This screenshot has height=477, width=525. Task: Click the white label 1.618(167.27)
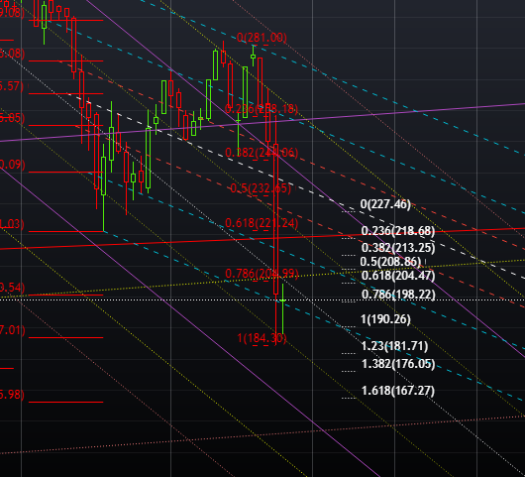tap(398, 391)
